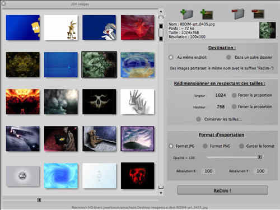Screen dimensions: 280x210
Task: Click the Hauteur field showing 768
Action: (x=221, y=106)
